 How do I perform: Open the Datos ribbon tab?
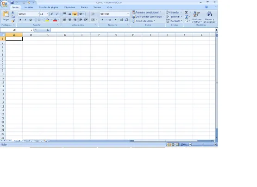click(x=84, y=7)
